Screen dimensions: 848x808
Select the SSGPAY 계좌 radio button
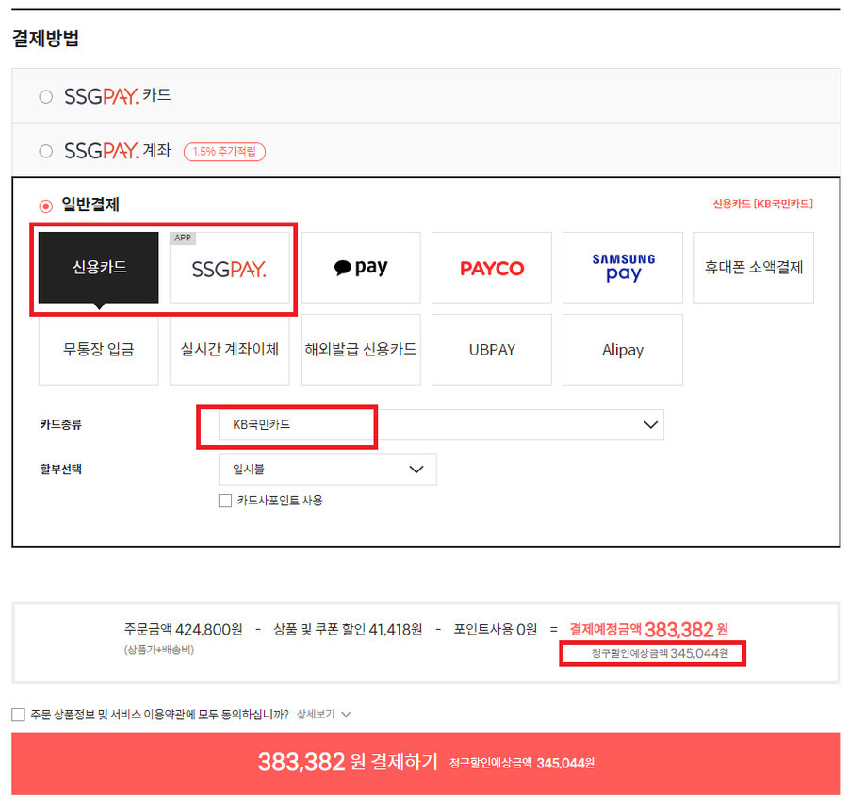coord(46,151)
